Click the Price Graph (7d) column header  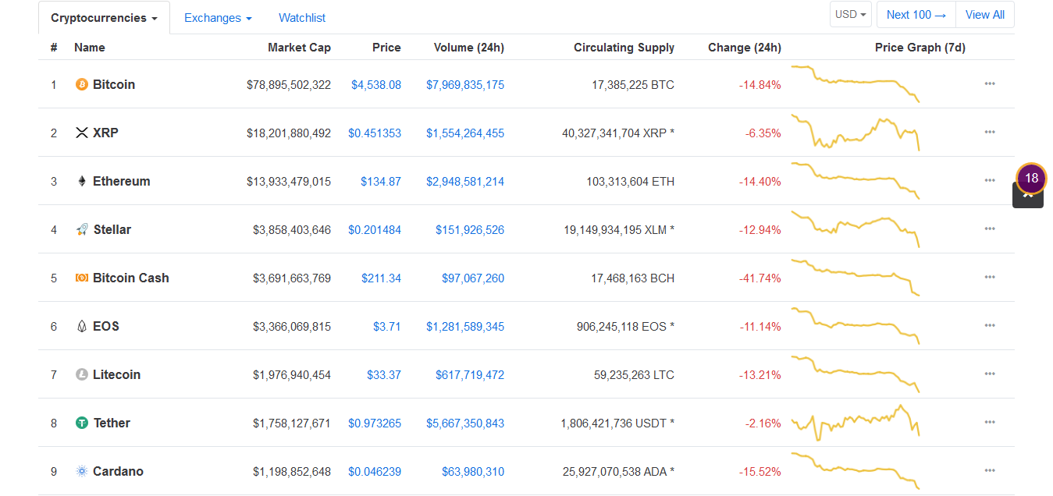point(920,48)
